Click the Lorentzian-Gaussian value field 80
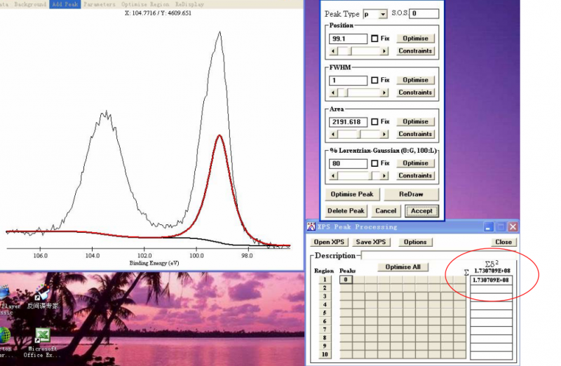The width and height of the screenshot is (561, 366). [348, 163]
